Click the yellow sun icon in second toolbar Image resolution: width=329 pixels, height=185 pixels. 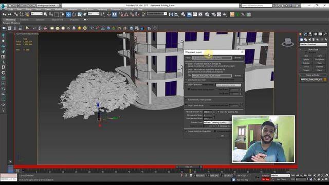[x=79, y=28]
